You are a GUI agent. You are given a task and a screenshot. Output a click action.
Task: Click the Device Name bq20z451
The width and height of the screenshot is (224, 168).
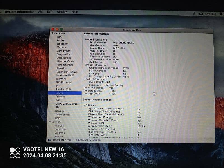119,48
